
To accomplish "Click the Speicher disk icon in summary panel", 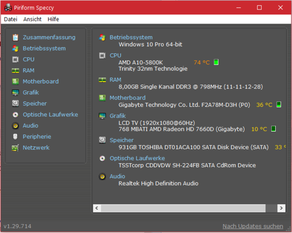I will point(102,140).
